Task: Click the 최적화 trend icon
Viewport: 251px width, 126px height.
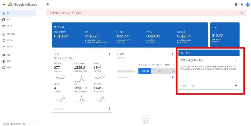Action: (4, 47)
